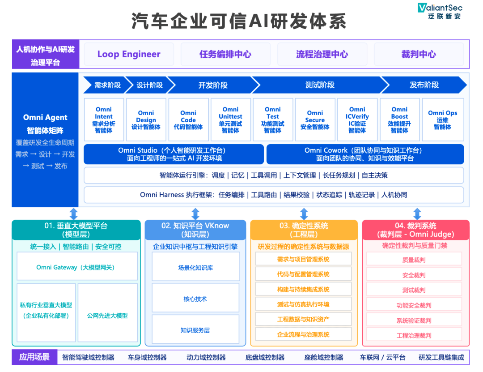Image resolution: width=483 pixels, height=372 pixels.
Task: Click the 应用场景 label
Action: pyautogui.click(x=34, y=357)
